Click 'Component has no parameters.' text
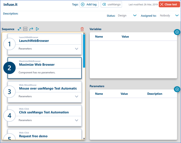The width and height of the screenshot is (181, 143). click(x=37, y=72)
